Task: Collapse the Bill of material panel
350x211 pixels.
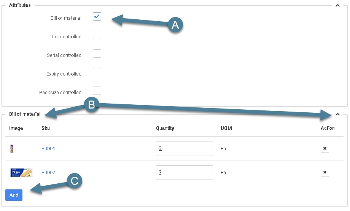Action: [x=338, y=114]
